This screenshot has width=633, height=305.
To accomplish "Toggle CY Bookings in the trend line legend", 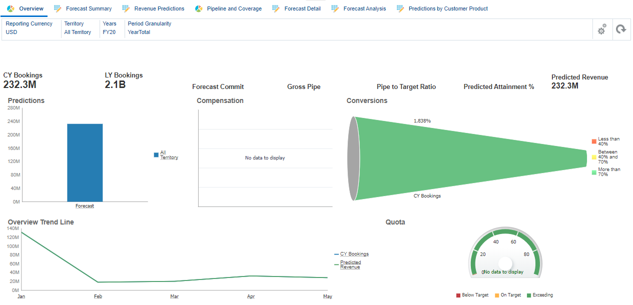I will point(354,253).
